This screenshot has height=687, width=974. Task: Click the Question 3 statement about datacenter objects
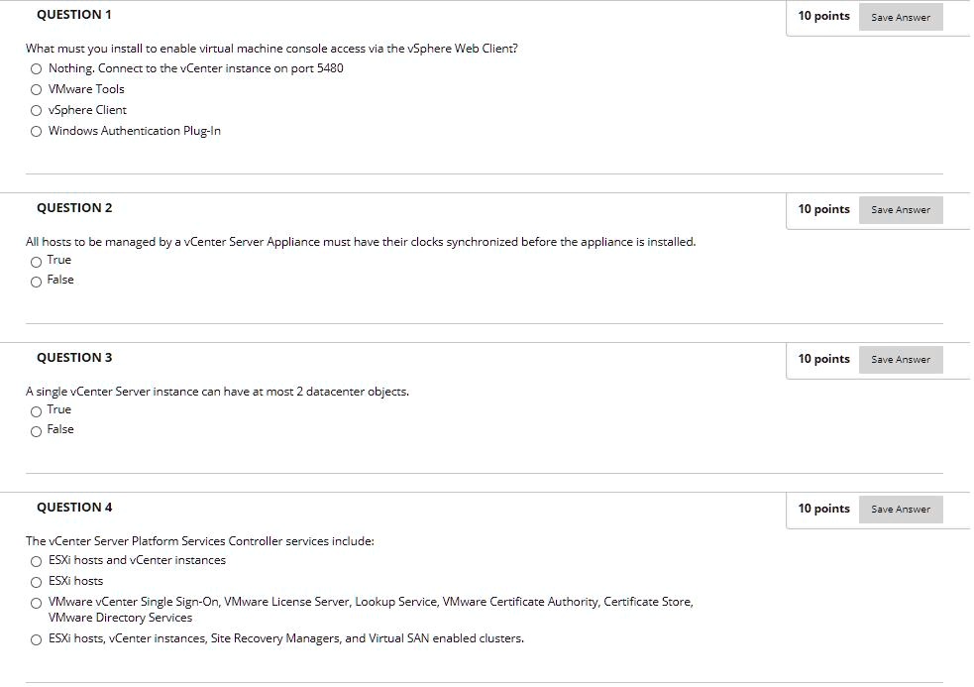217,392
